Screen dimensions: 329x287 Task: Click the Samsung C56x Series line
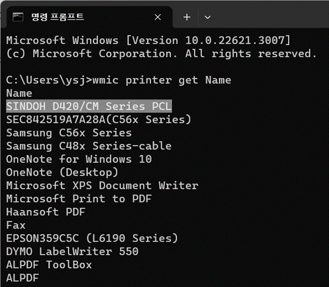coord(69,133)
